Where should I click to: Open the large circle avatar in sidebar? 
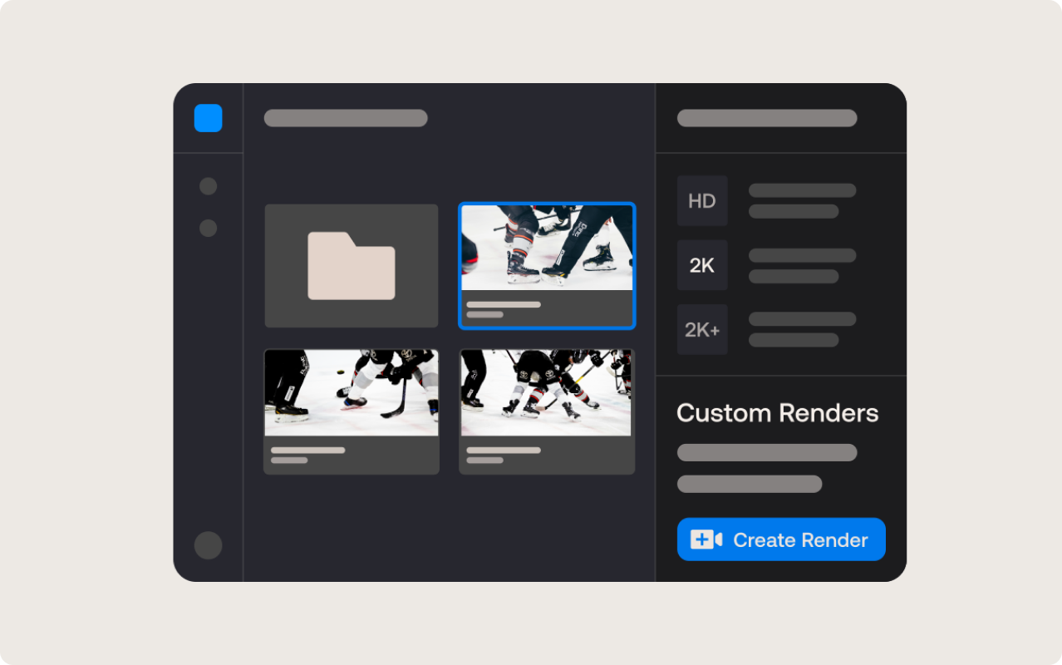point(208,545)
